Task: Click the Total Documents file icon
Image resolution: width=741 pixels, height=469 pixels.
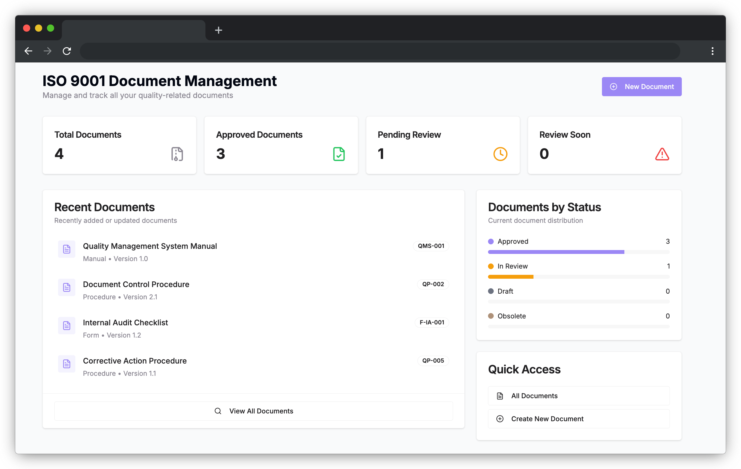Action: tap(177, 154)
